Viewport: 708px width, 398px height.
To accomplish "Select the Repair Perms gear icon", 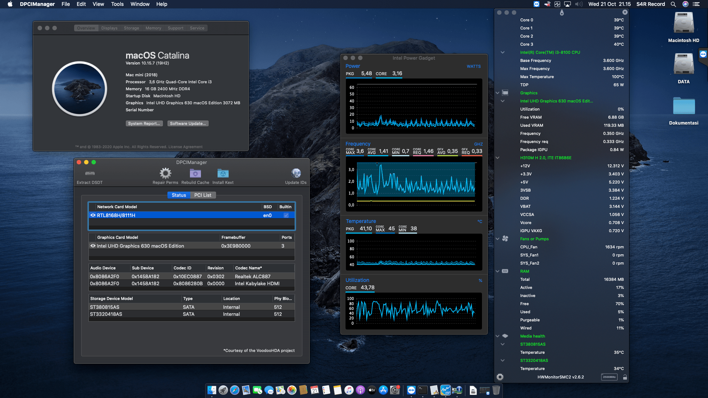I will tap(165, 173).
